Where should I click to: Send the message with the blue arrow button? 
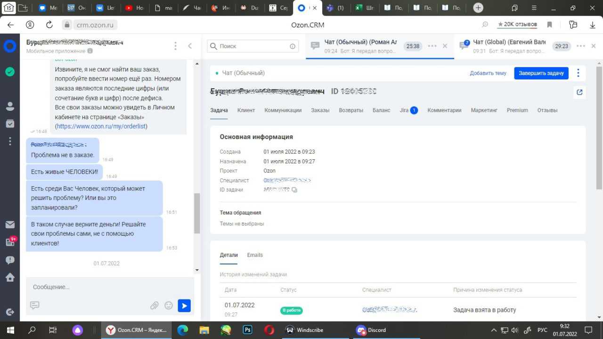tap(184, 306)
